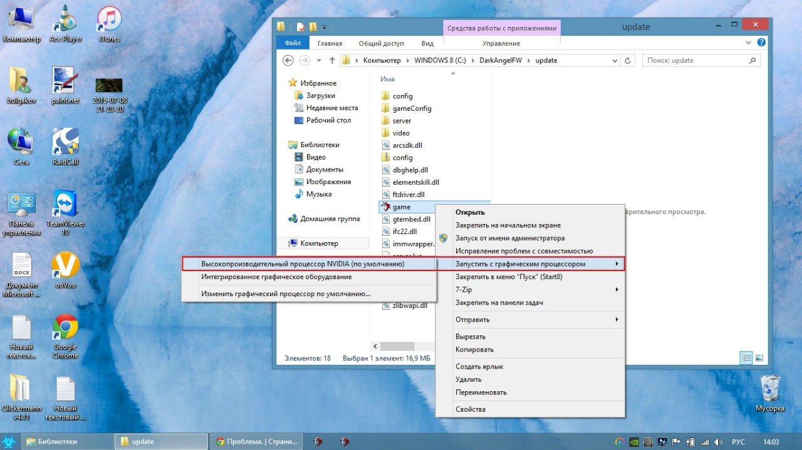Select the elementskill.dll file
This screenshot has height=450, width=802.
pos(415,182)
